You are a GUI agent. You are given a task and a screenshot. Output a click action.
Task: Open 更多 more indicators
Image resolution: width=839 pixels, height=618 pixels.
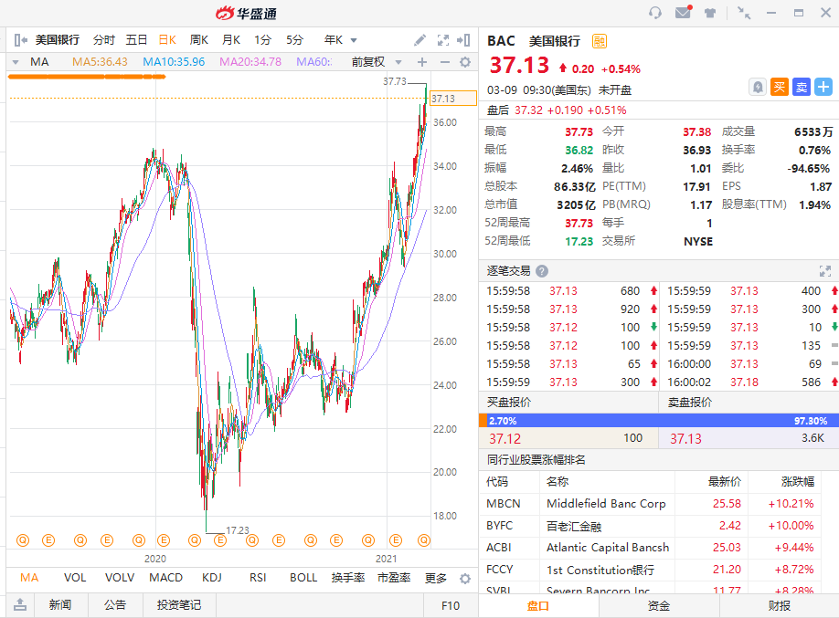point(436,578)
